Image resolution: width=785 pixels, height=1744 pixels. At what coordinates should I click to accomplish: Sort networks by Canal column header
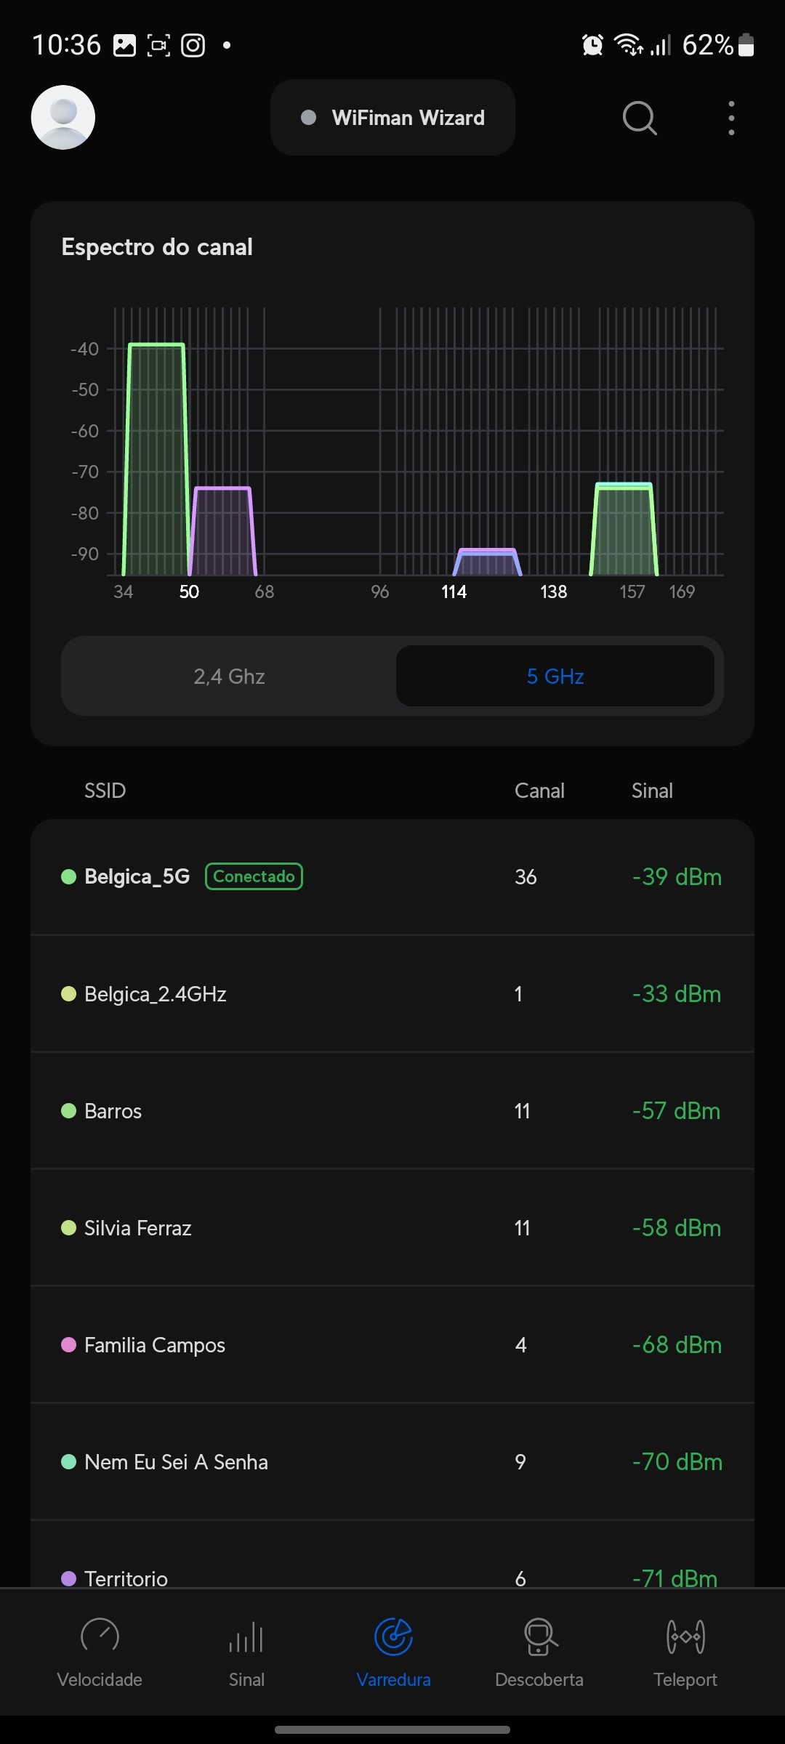pyautogui.click(x=539, y=791)
